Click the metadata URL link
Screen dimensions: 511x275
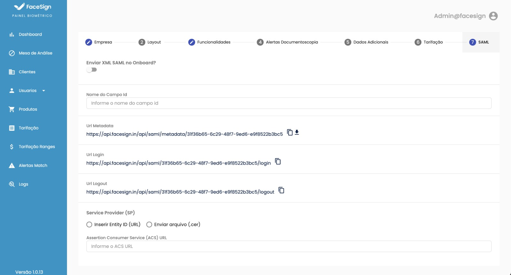[184, 134]
